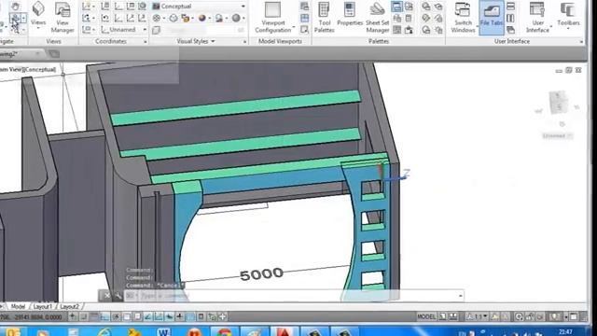Image resolution: width=597 pixels, height=336 pixels.
Task: Click the command line wrench customize icon
Action: coord(118,295)
